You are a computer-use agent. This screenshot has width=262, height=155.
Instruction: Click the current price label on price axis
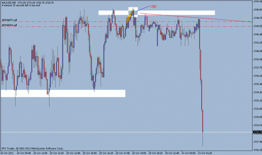[x=257, y=132]
